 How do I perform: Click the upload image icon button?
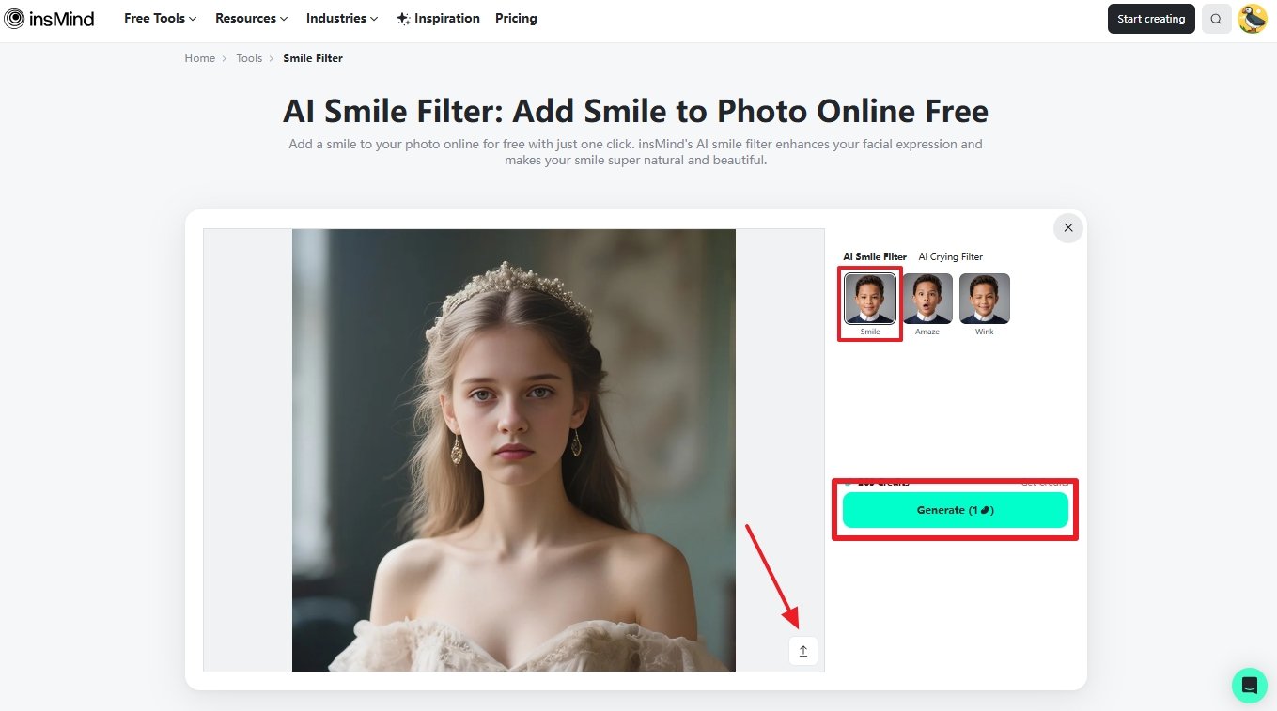click(802, 650)
